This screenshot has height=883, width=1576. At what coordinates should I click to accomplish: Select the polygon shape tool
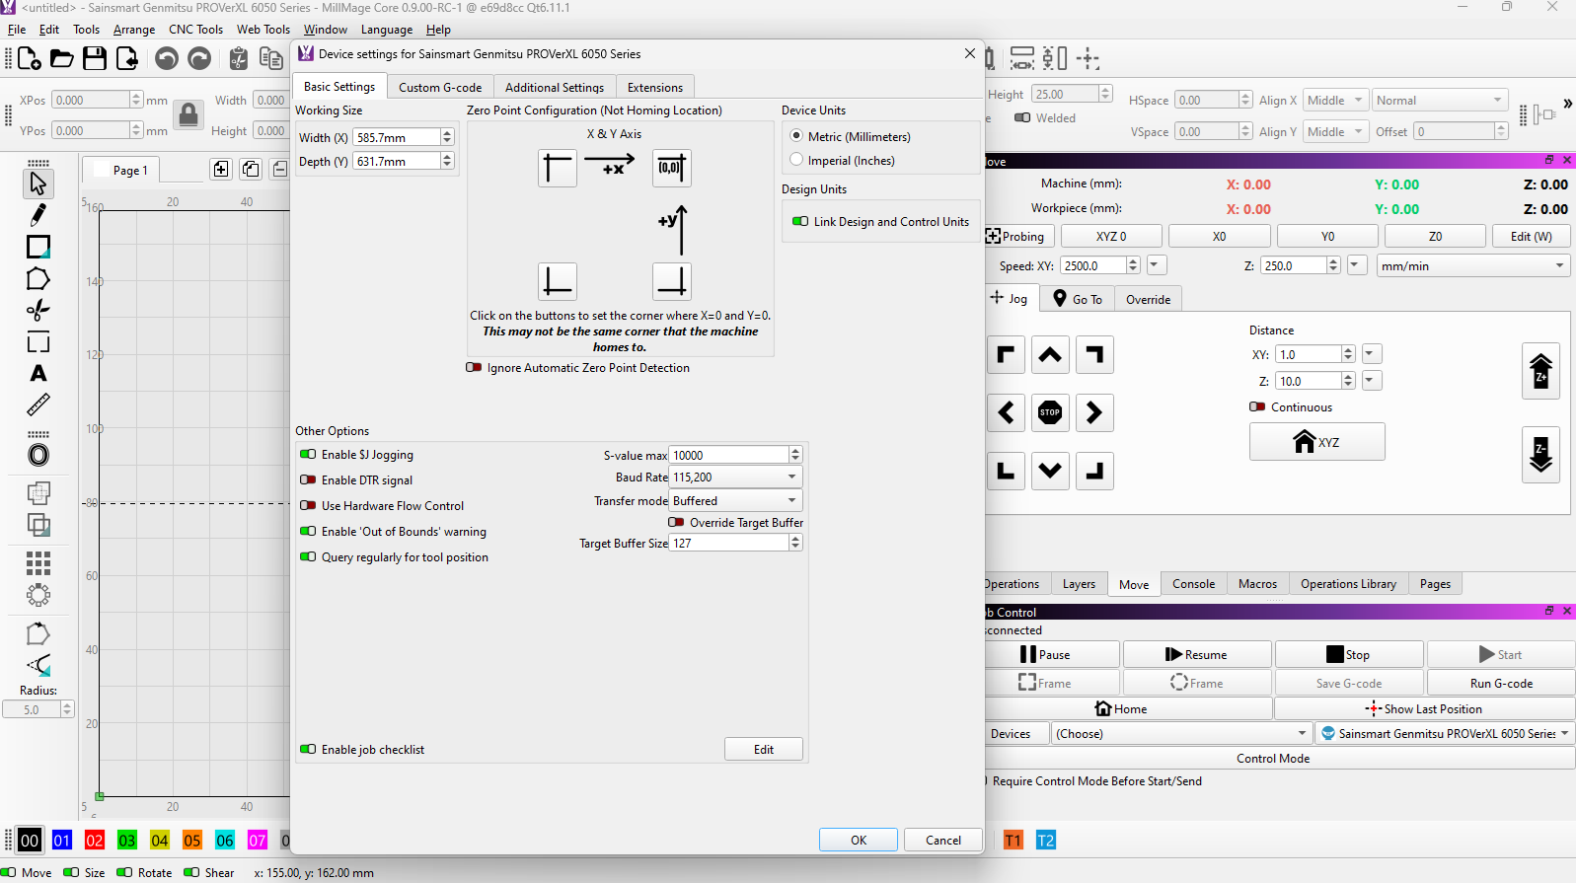(x=38, y=279)
